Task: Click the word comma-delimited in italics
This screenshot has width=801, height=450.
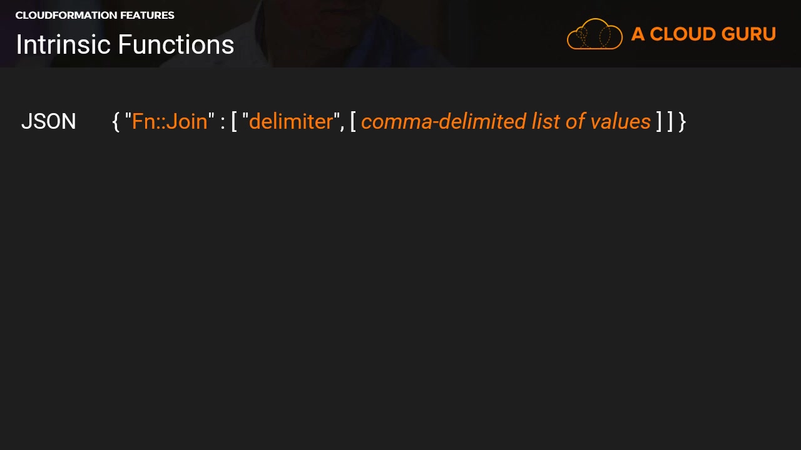Action: (x=444, y=121)
